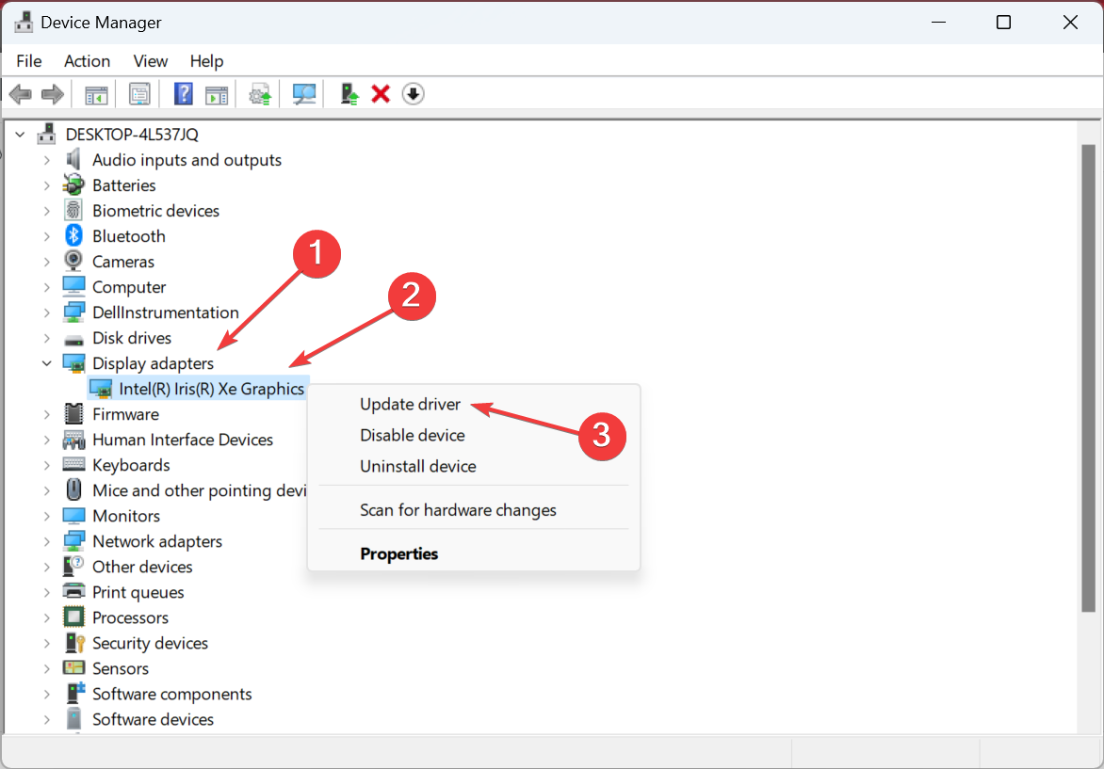Expand the Bluetooth category
Screen dimensions: 1104x769
coord(46,235)
